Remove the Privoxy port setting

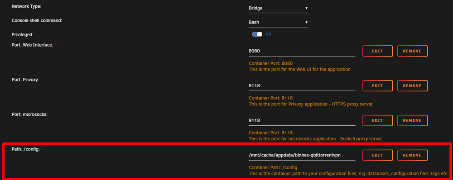click(412, 85)
